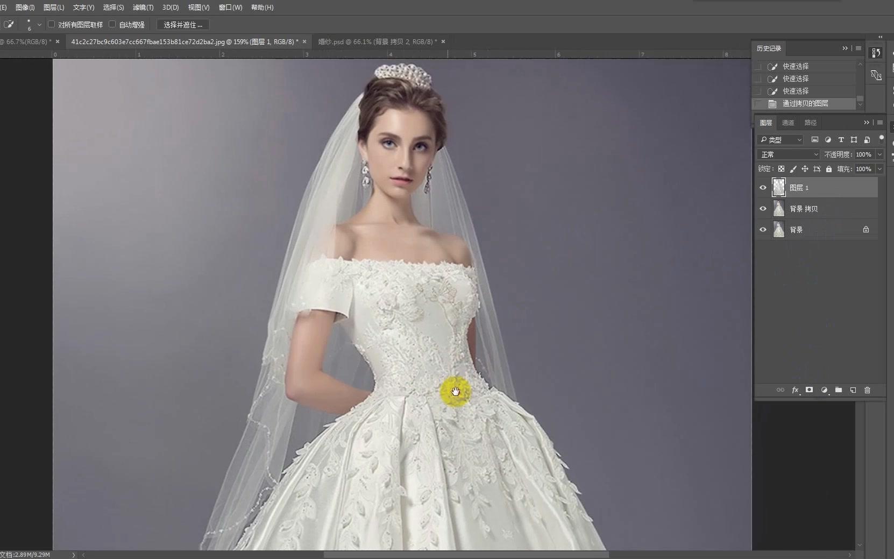894x559 pixels.
Task: Open the blend mode 正常 dropdown
Action: click(789, 154)
